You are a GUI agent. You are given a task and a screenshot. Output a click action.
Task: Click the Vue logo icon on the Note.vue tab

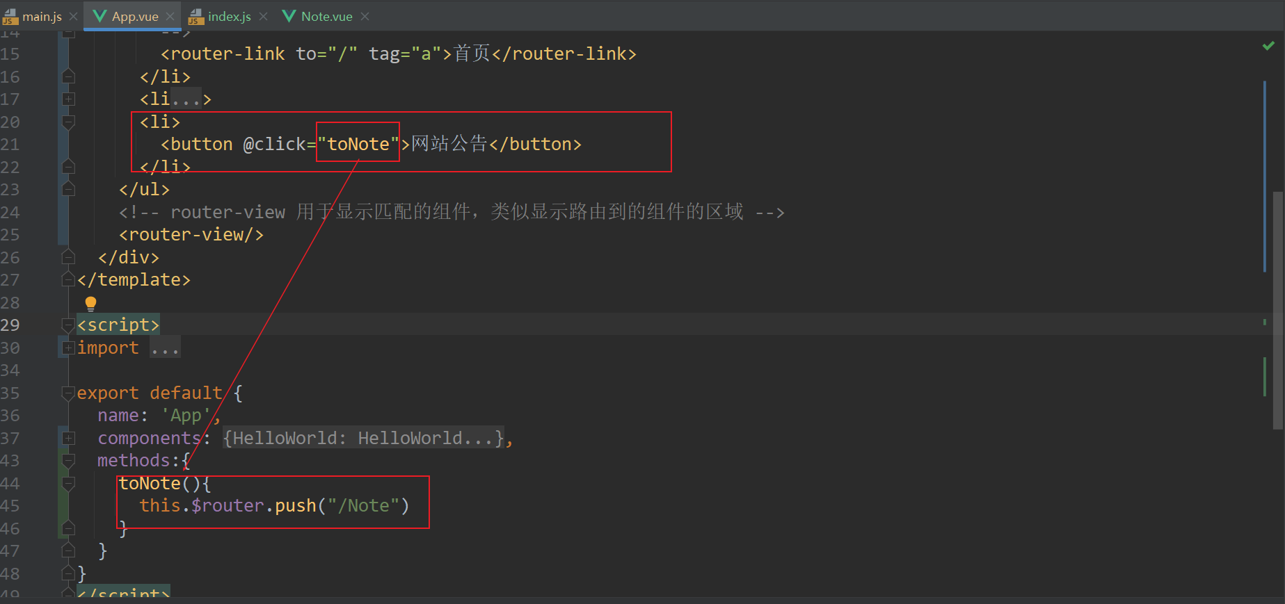(289, 15)
